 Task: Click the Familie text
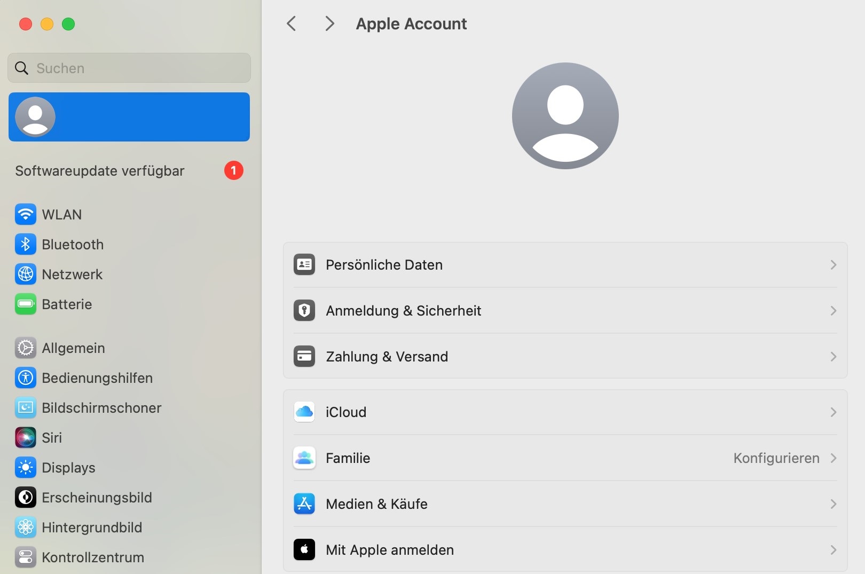pos(348,458)
